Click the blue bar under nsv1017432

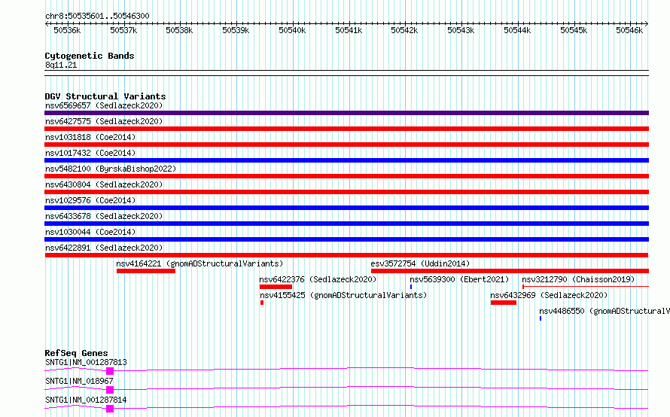pos(346,160)
